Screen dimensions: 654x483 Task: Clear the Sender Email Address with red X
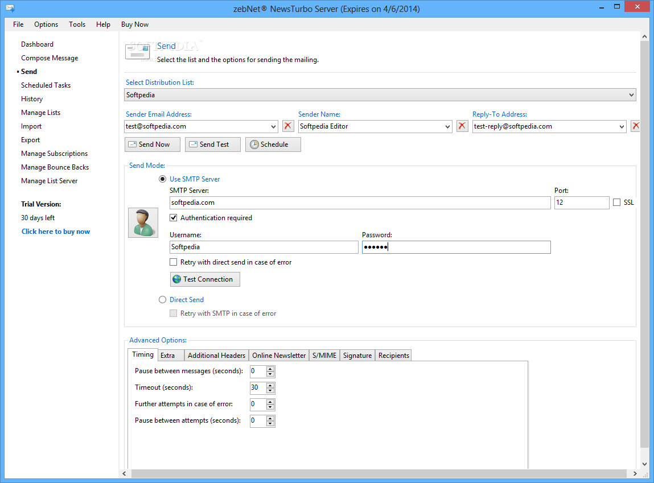coord(288,126)
